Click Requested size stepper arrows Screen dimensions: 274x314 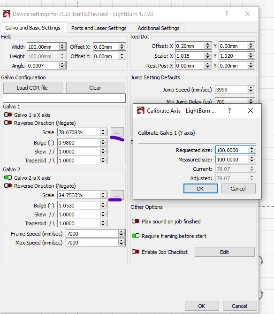252,150
